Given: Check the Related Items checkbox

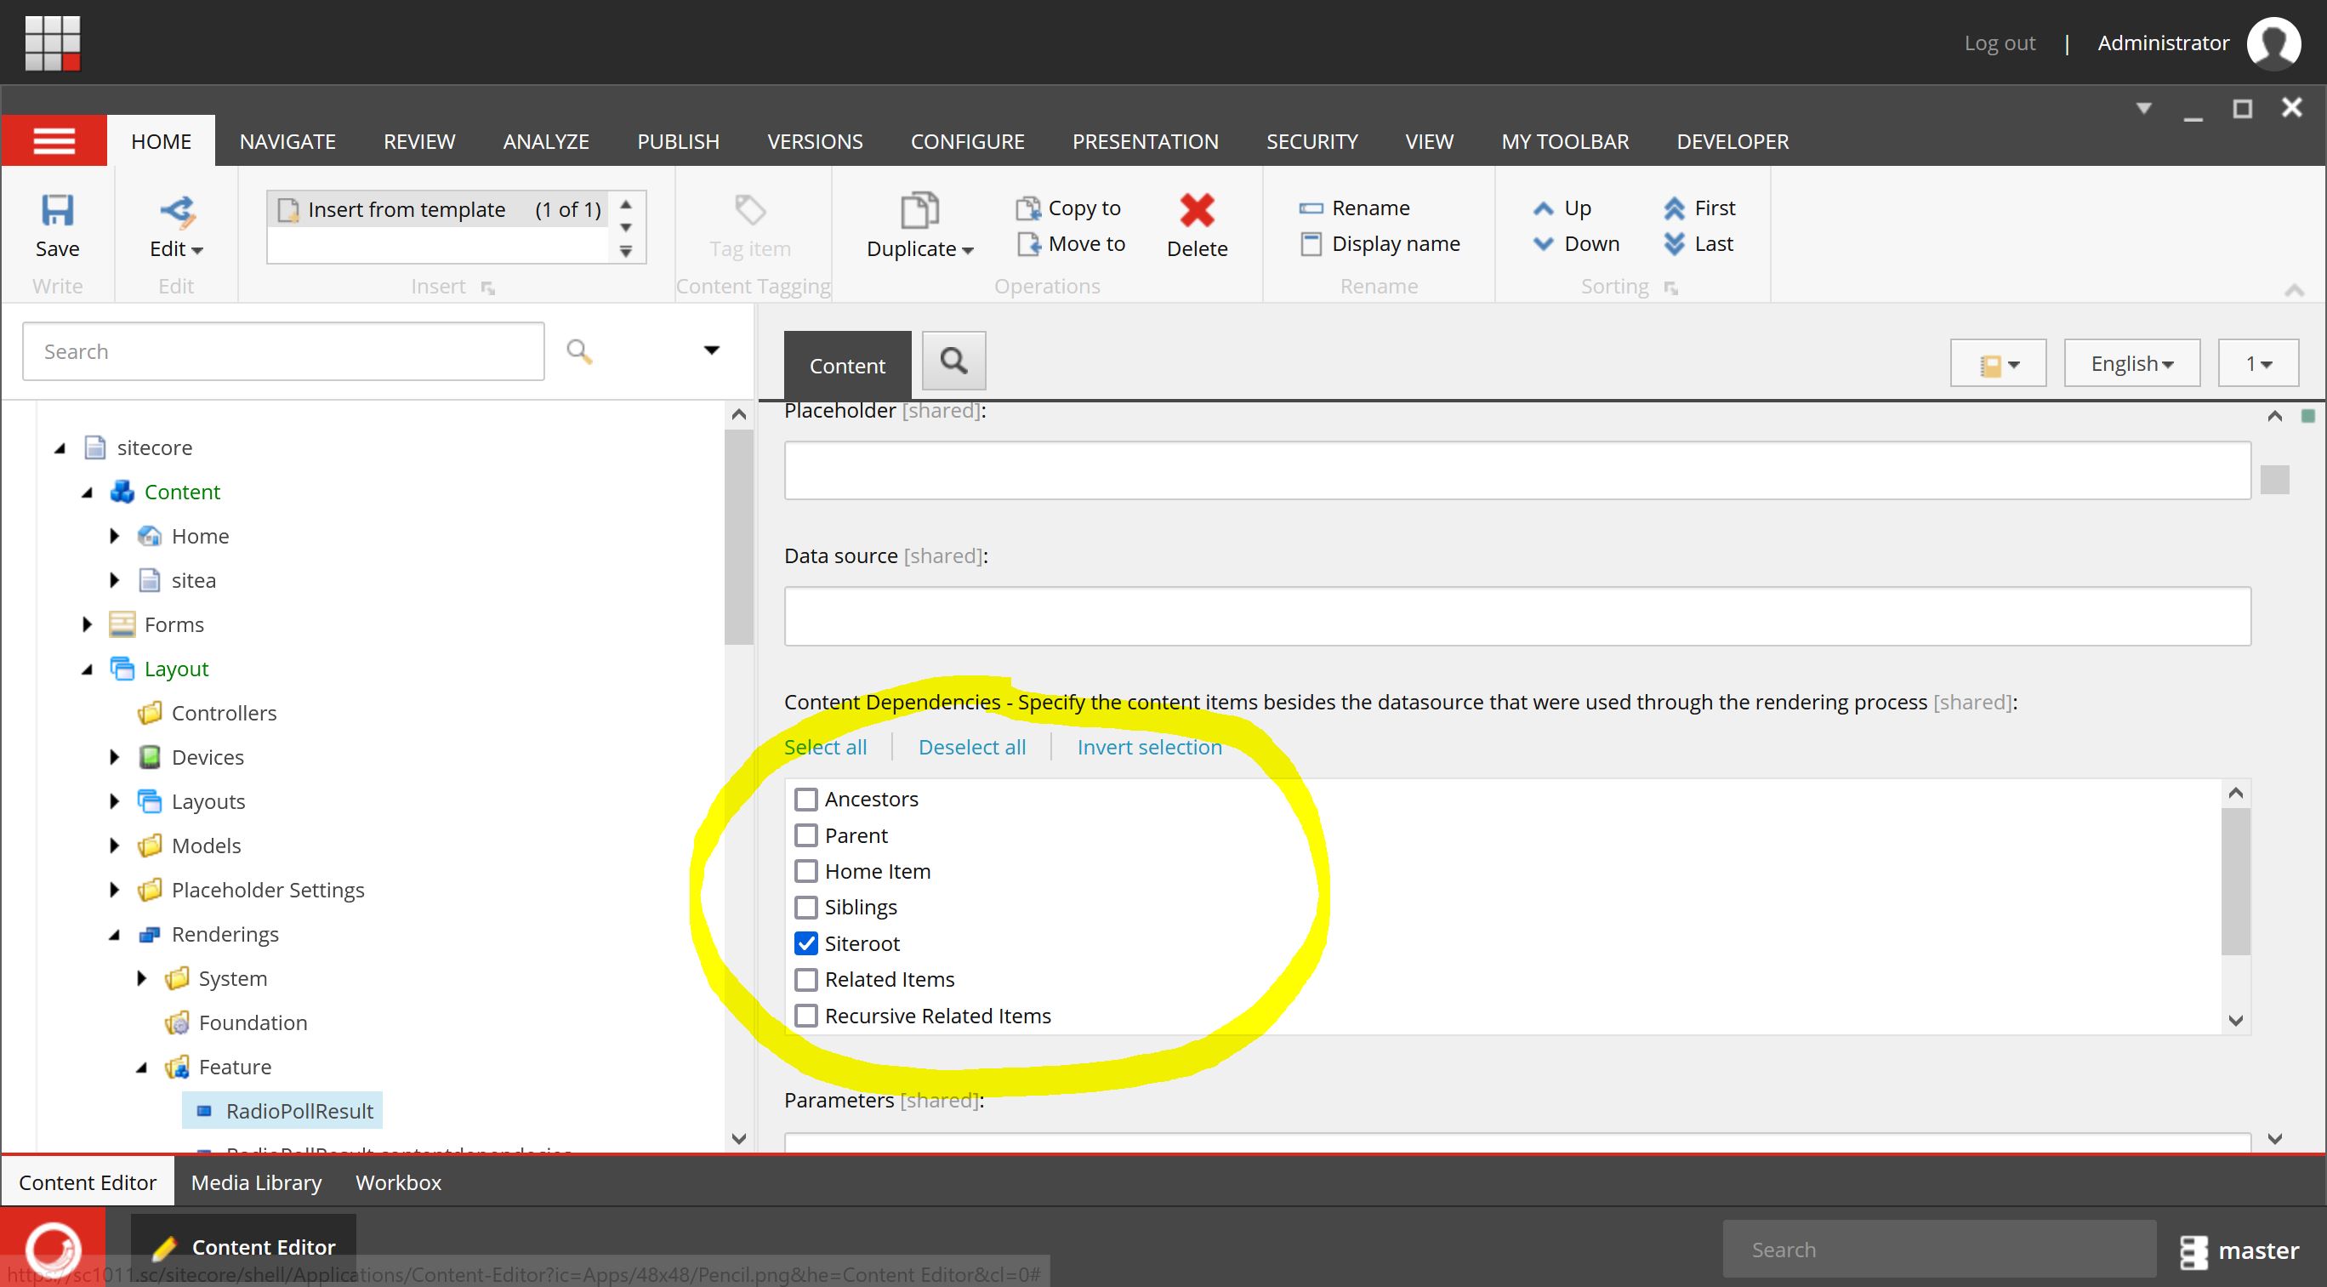Looking at the screenshot, I should coord(805,980).
